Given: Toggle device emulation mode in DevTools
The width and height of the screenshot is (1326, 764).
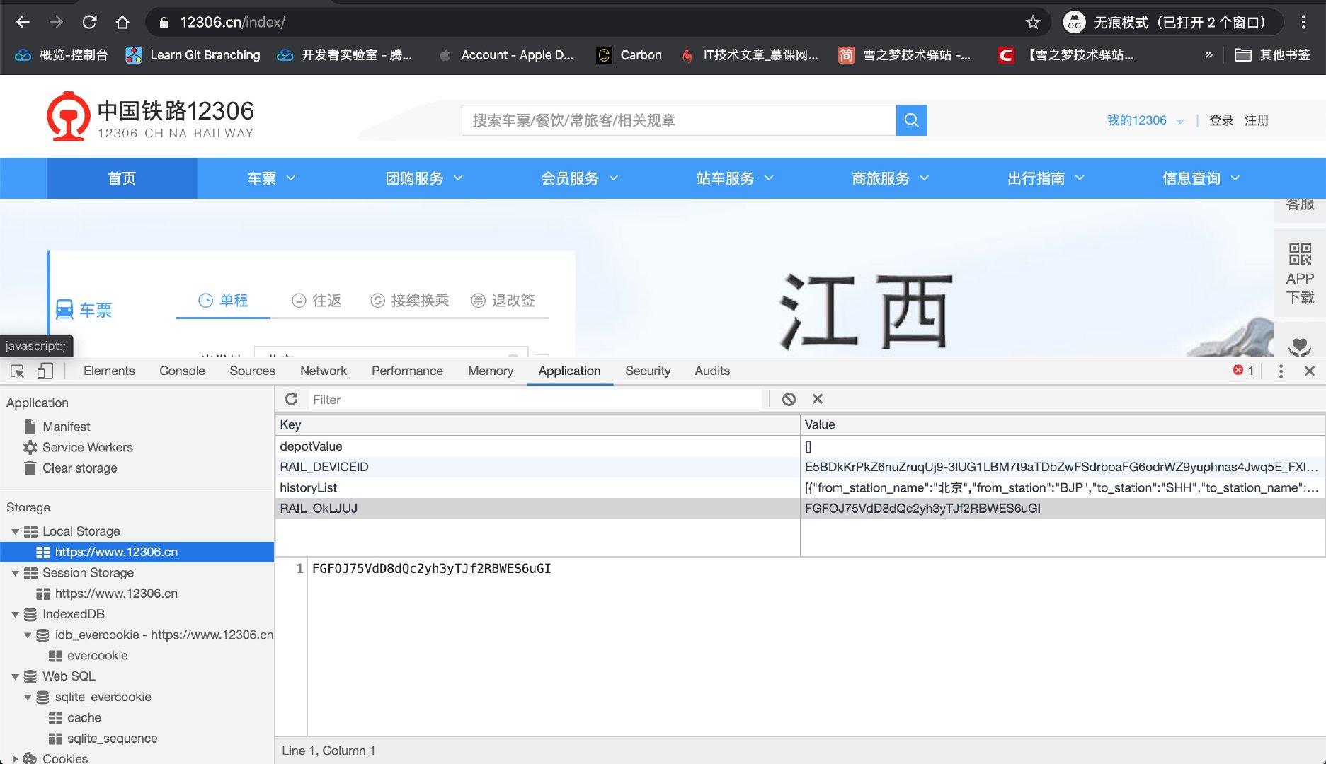Looking at the screenshot, I should tap(45, 371).
